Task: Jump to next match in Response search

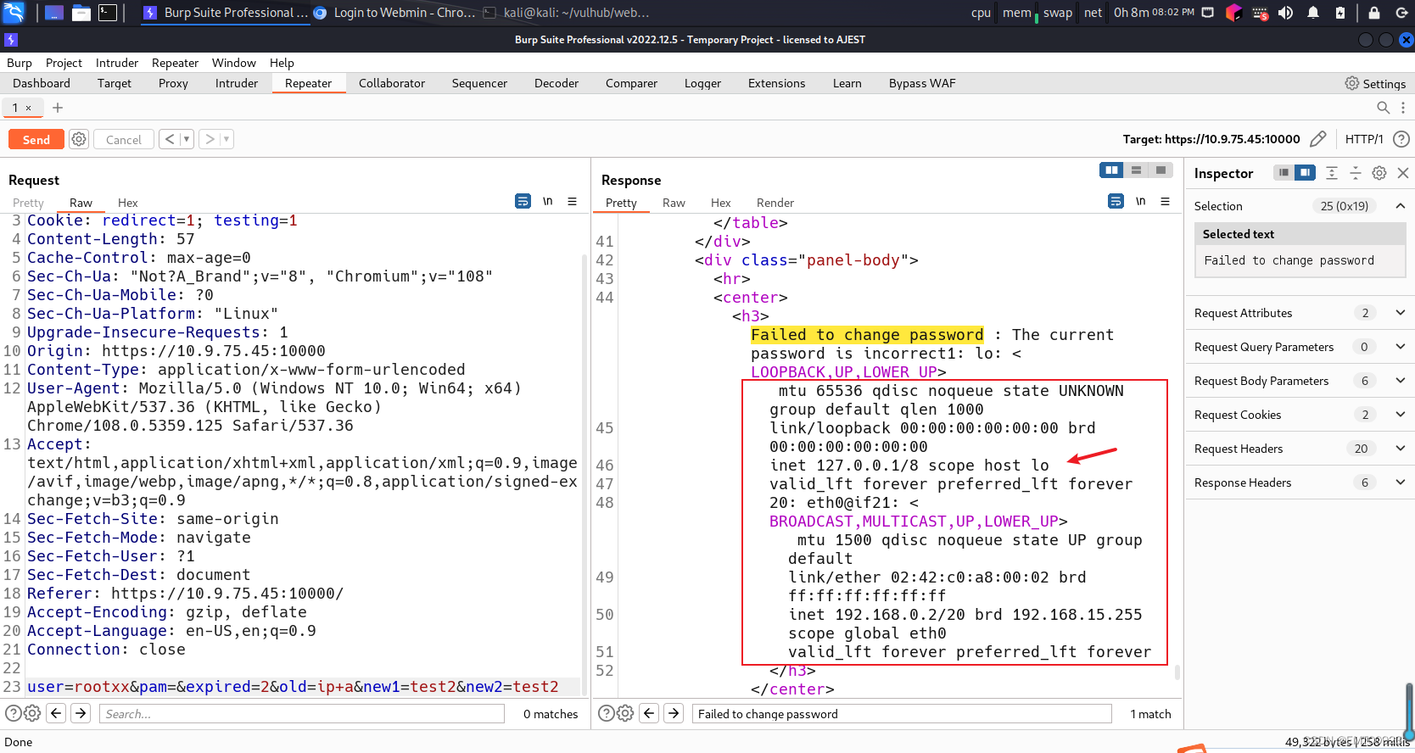Action: click(x=674, y=713)
